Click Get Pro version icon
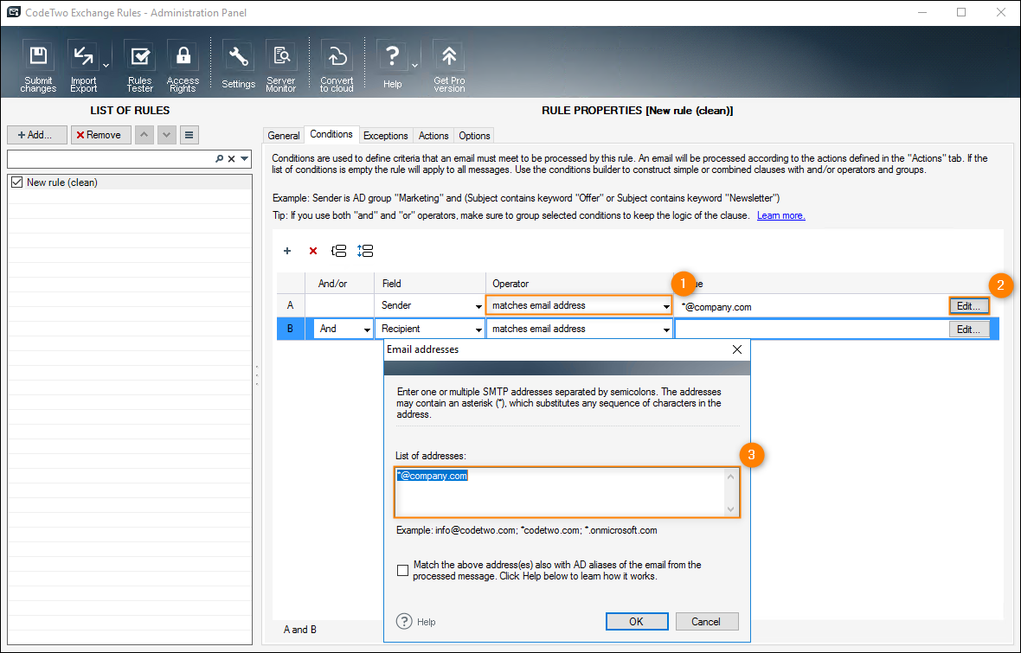Viewport: 1021px width, 653px height. click(449, 66)
